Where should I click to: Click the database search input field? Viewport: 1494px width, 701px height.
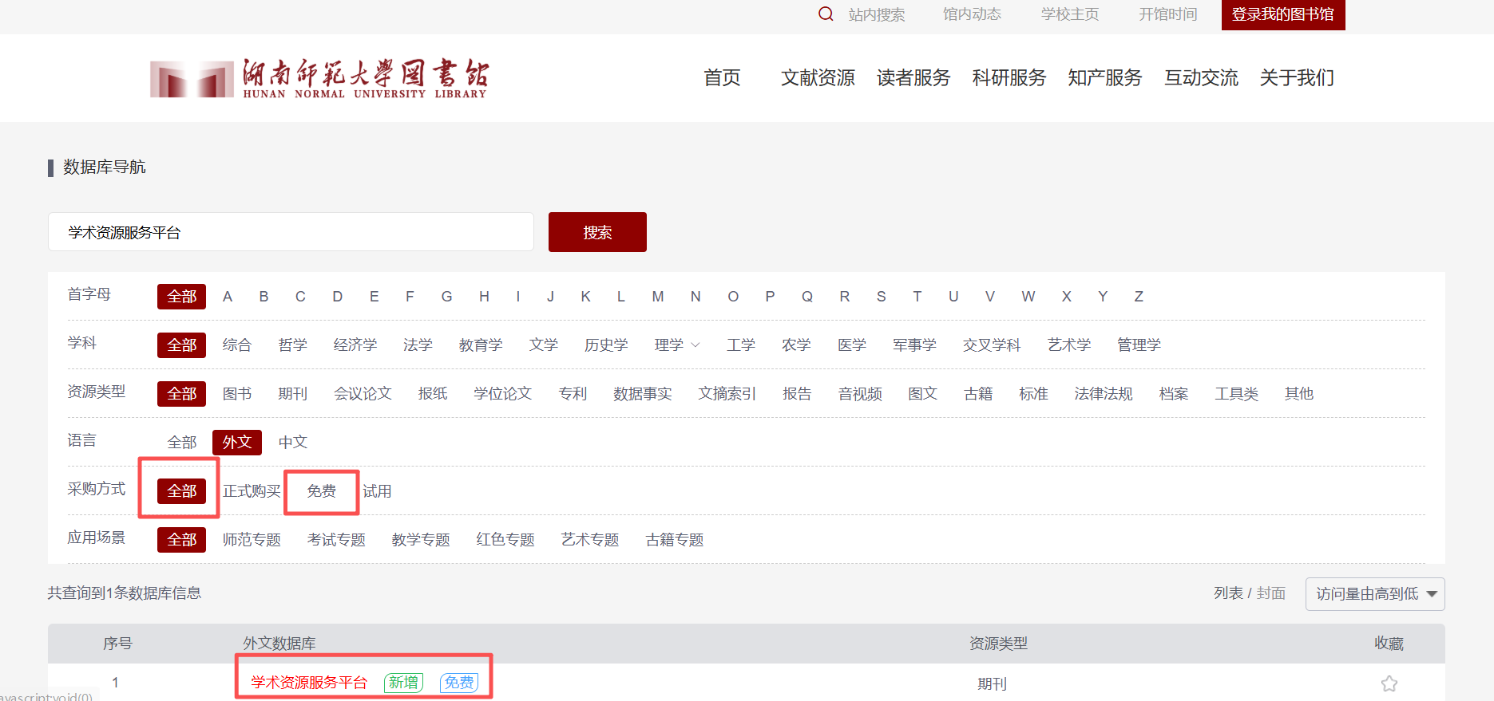coord(291,232)
